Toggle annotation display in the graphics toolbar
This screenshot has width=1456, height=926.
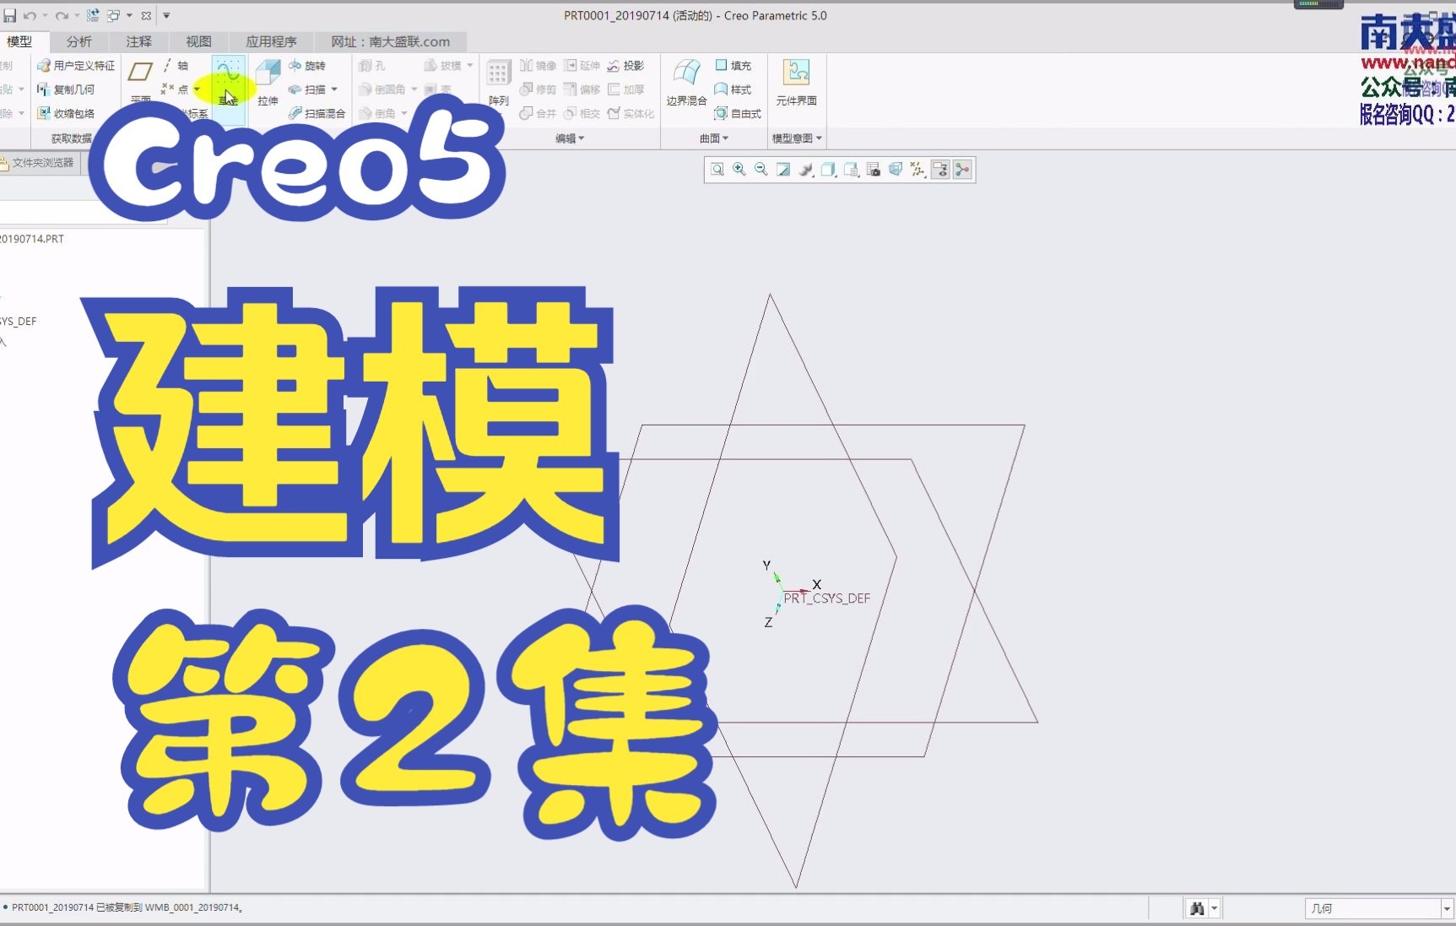pos(939,169)
